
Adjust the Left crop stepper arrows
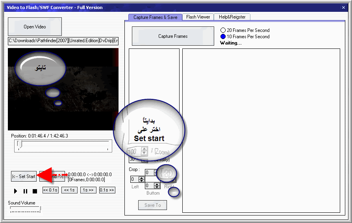click(142, 179)
